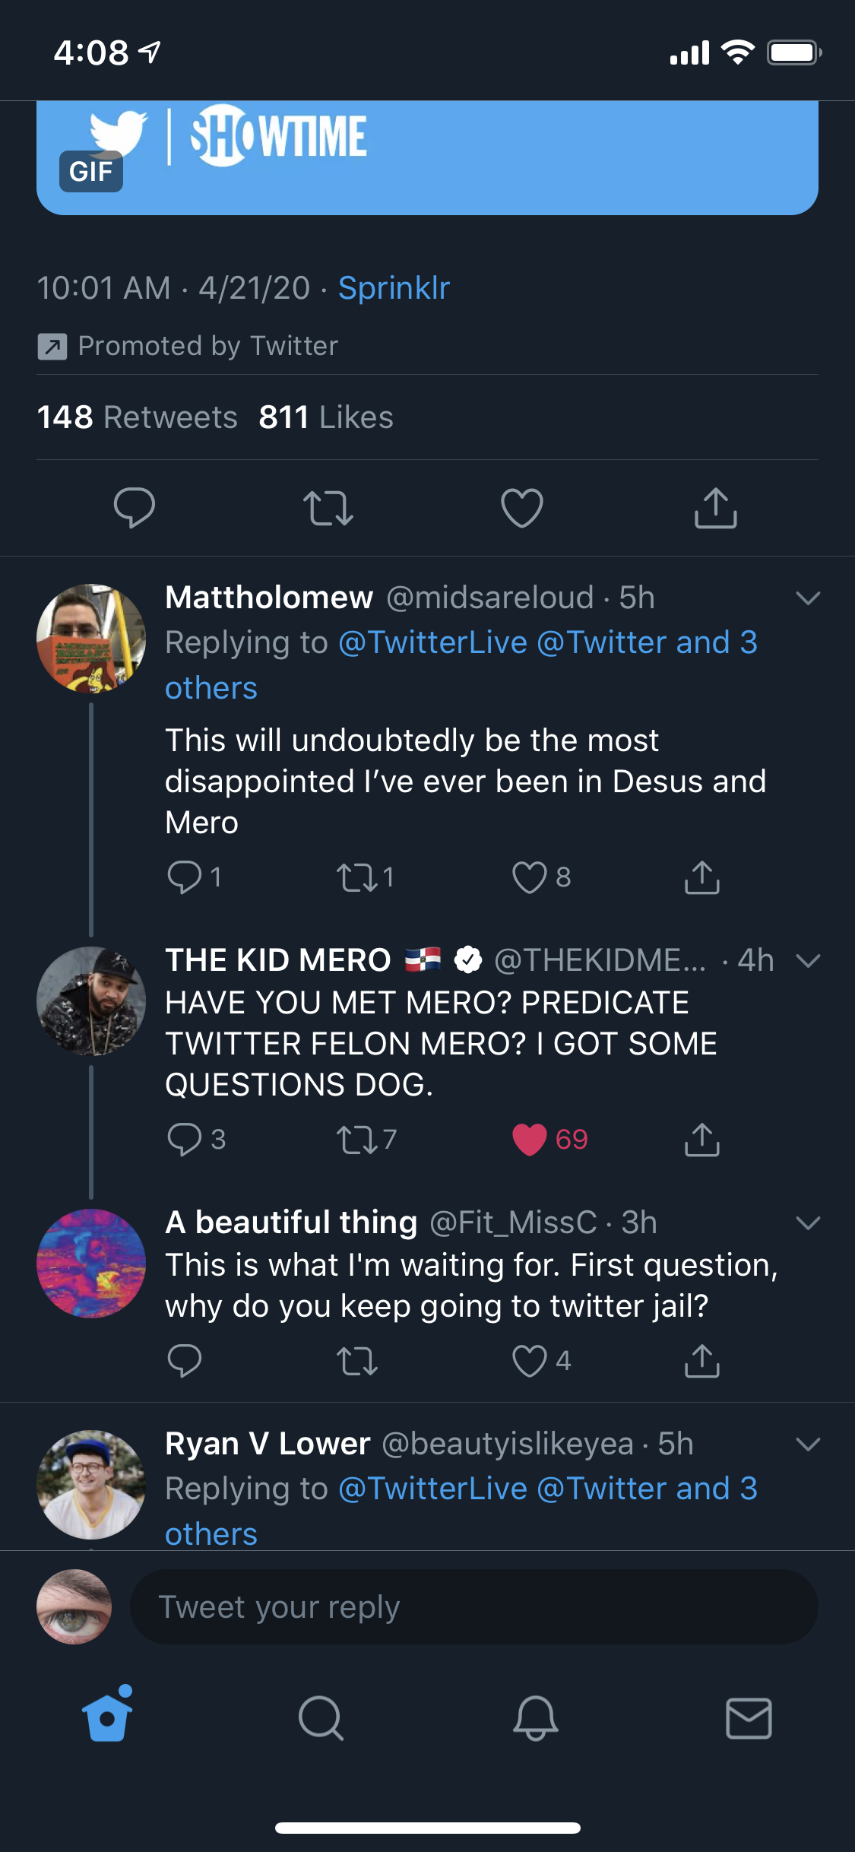Viewport: 855px width, 1852px height.
Task: Expand options chevron on Mattholomew's tweet
Action: tap(807, 598)
